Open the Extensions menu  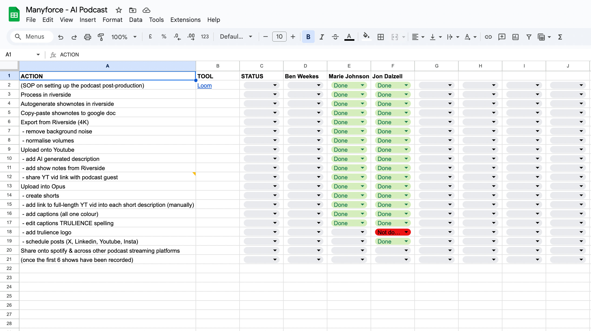185,20
